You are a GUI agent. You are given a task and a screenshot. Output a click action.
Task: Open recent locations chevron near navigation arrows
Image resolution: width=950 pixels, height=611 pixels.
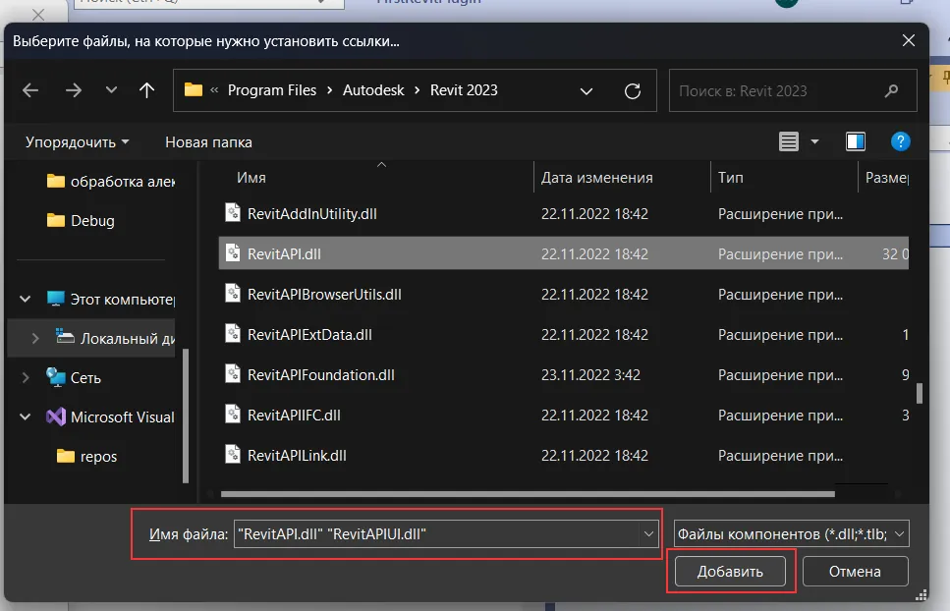pyautogui.click(x=111, y=90)
